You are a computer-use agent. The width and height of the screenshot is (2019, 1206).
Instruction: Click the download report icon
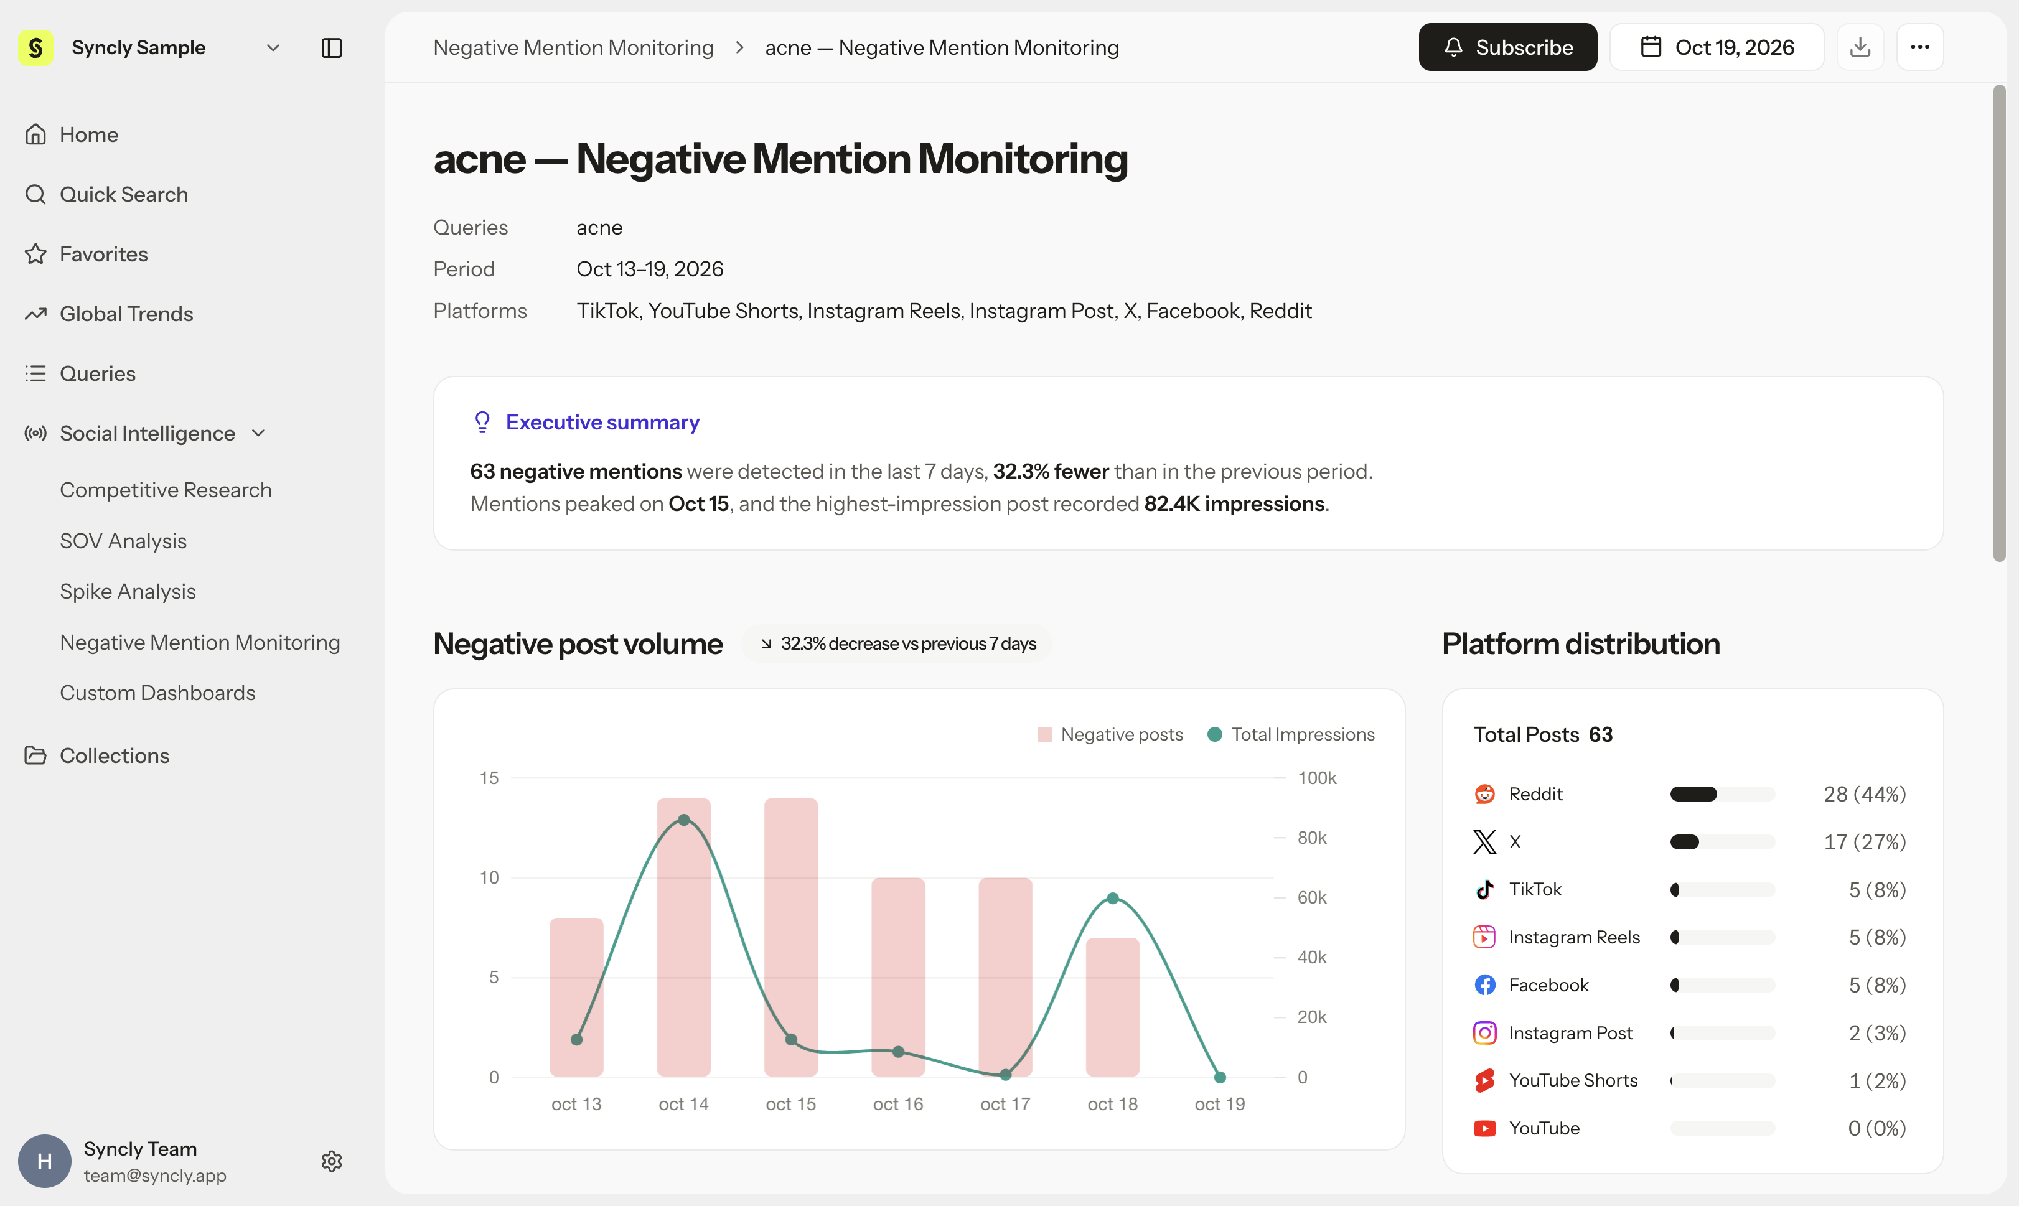click(1860, 47)
